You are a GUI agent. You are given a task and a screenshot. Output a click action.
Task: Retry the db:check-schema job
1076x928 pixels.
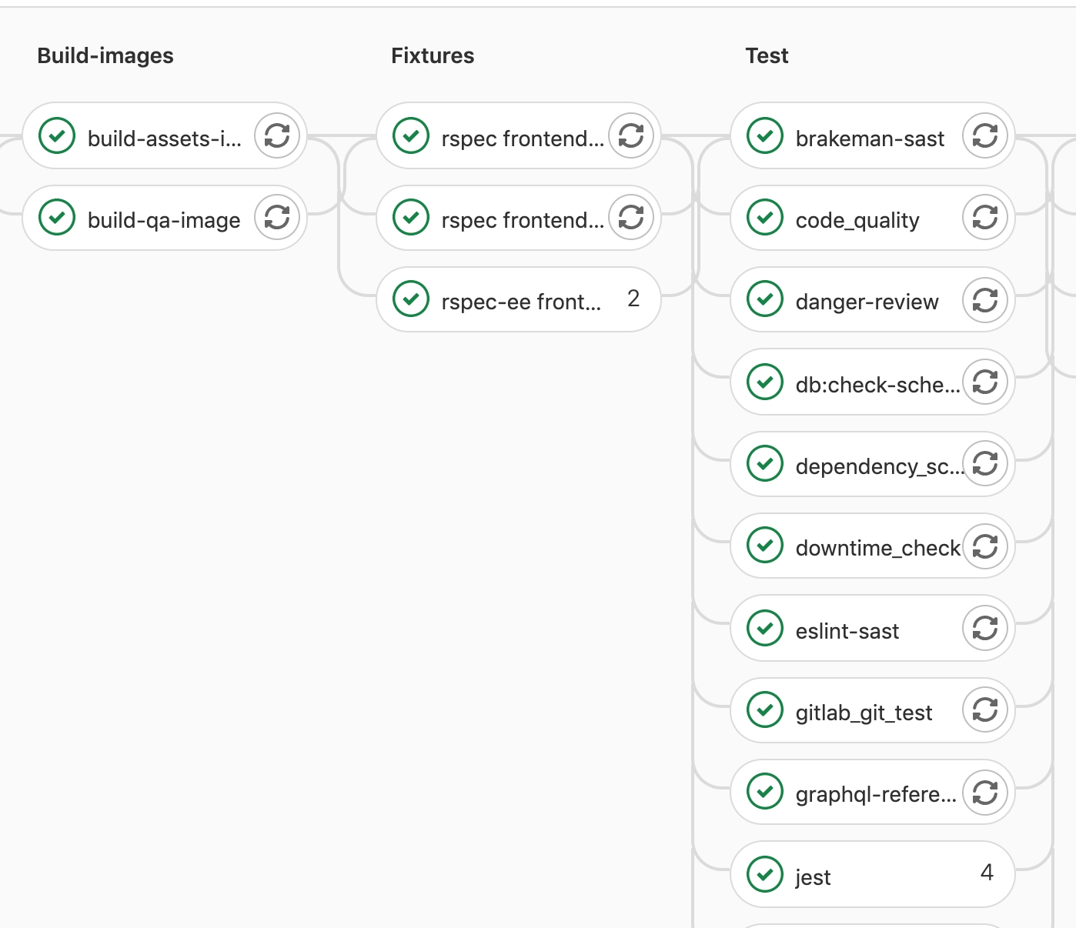985,382
